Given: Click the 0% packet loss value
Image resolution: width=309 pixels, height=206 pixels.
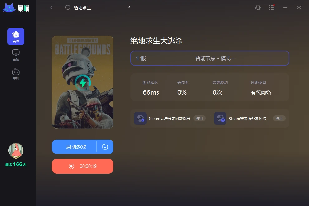Looking at the screenshot, I should [x=182, y=92].
